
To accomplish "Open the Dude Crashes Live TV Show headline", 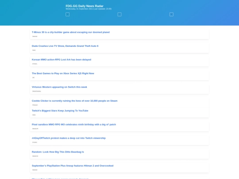I will pos(65,46).
